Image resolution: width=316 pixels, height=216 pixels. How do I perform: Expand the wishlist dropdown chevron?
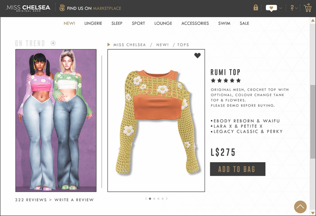(281, 8)
